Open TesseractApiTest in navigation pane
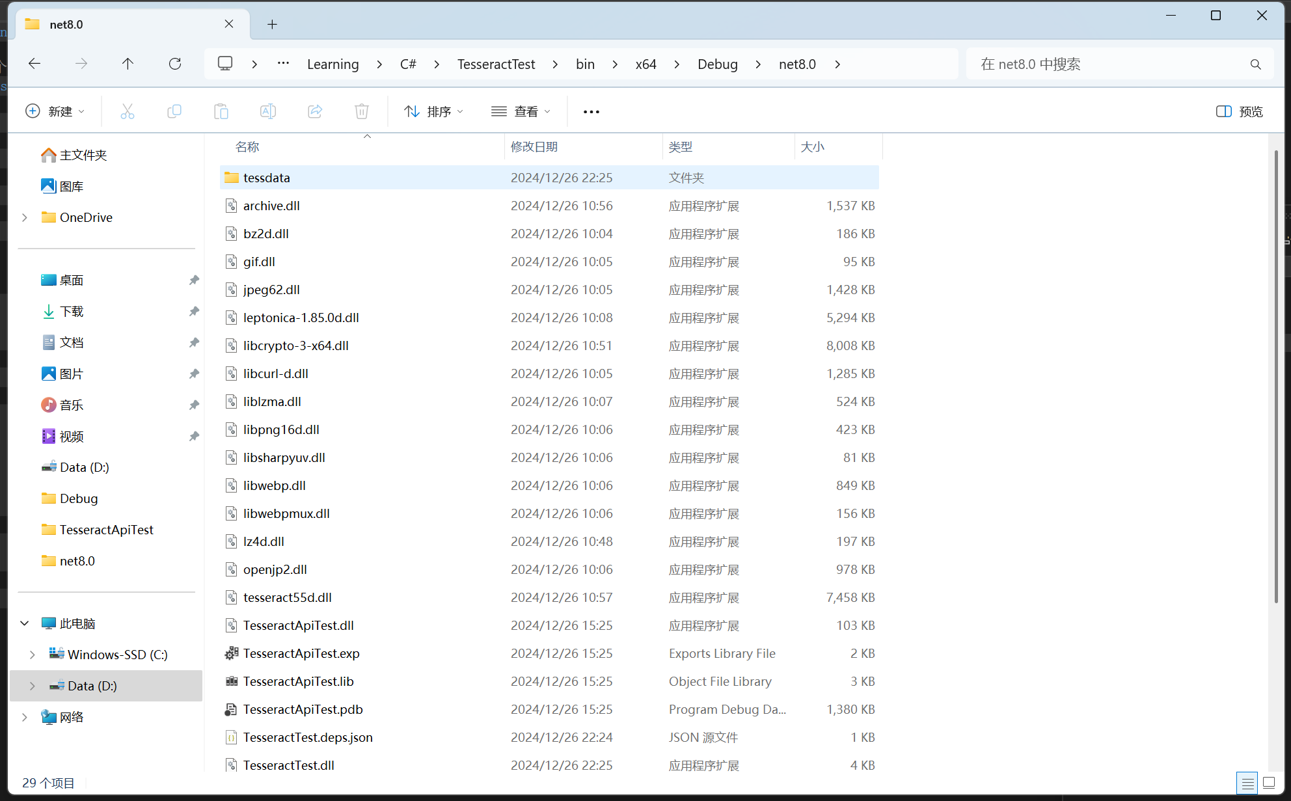1291x801 pixels. click(x=97, y=530)
